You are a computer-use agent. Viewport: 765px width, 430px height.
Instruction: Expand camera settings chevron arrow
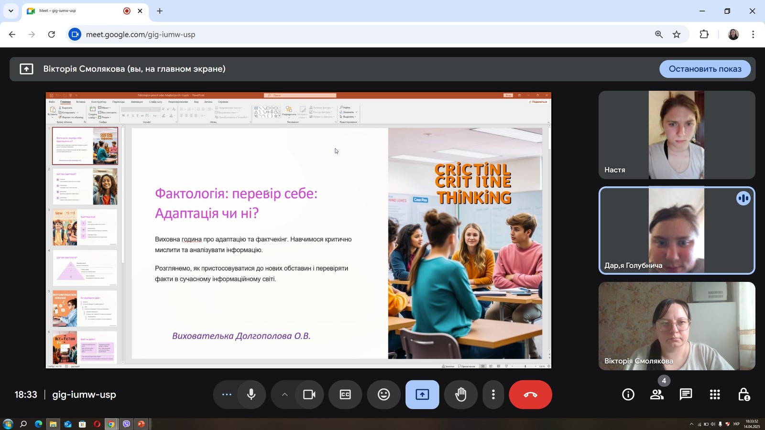point(284,395)
